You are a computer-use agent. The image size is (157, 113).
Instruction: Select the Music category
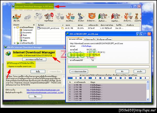[x=25, y=35]
